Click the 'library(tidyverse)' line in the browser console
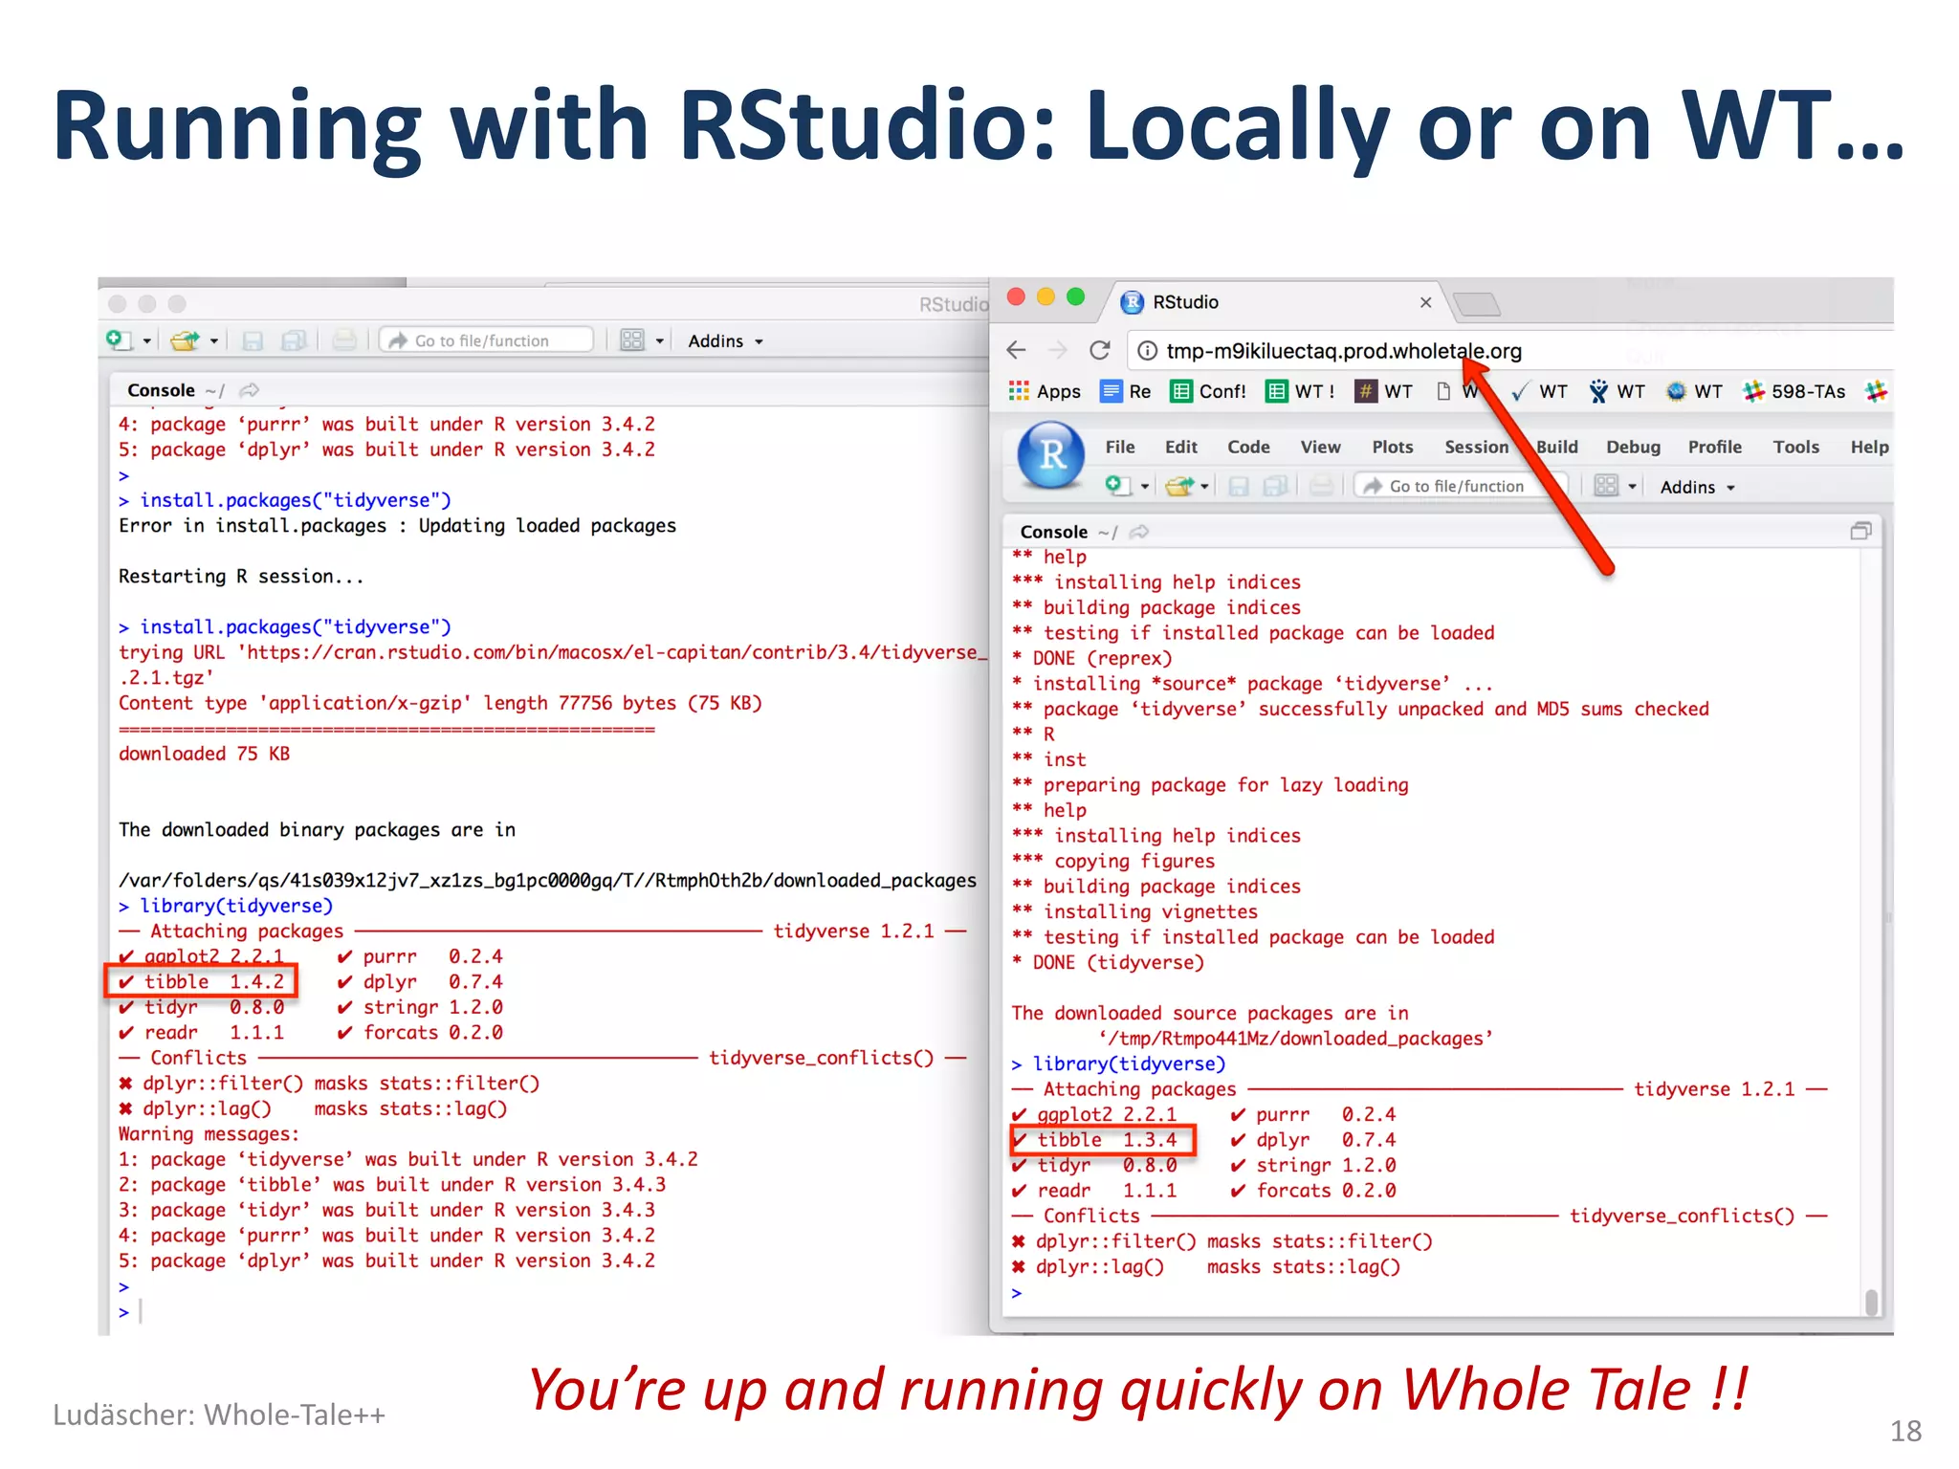This screenshot has height=1469, width=1959. tap(1129, 1063)
